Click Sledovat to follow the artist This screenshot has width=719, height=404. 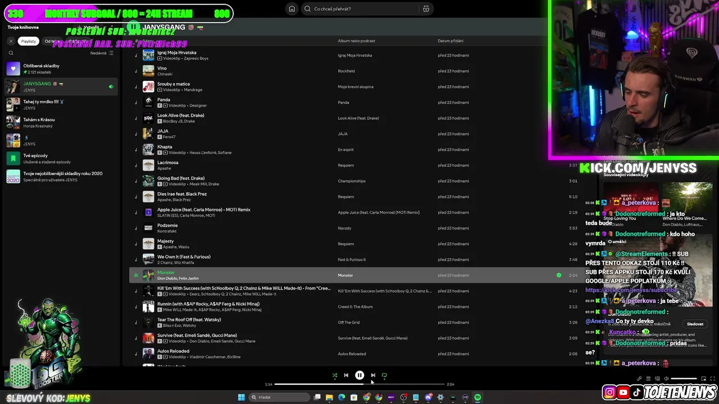point(695,324)
